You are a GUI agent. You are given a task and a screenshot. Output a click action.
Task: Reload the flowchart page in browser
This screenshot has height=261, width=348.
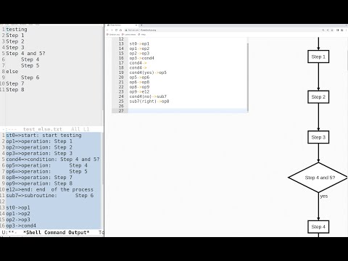pyautogui.click(x=116, y=30)
